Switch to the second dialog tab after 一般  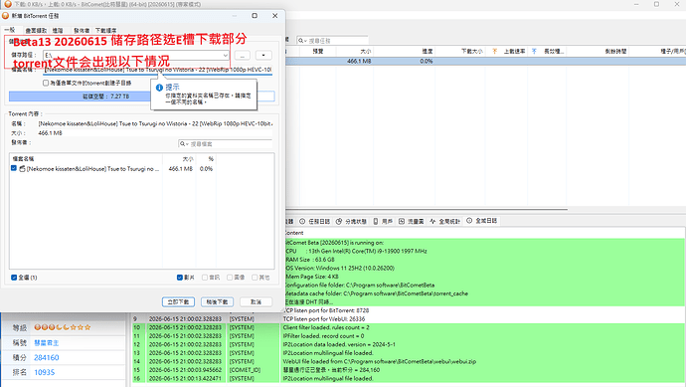36,30
